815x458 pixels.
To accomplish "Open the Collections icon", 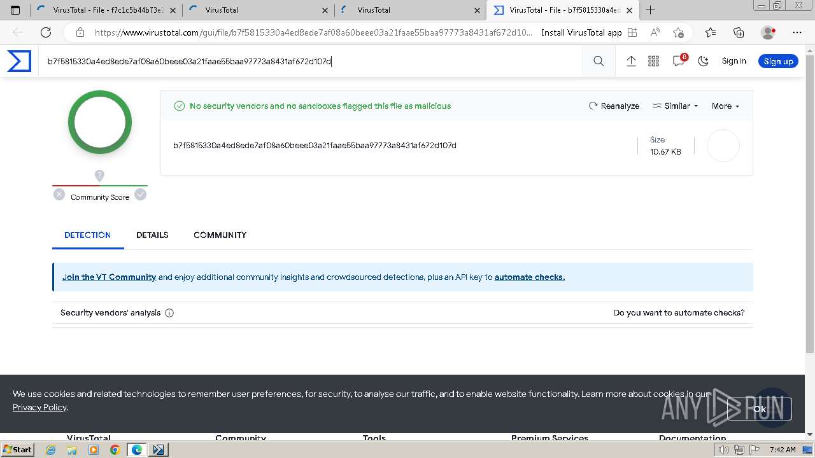I will click(739, 32).
